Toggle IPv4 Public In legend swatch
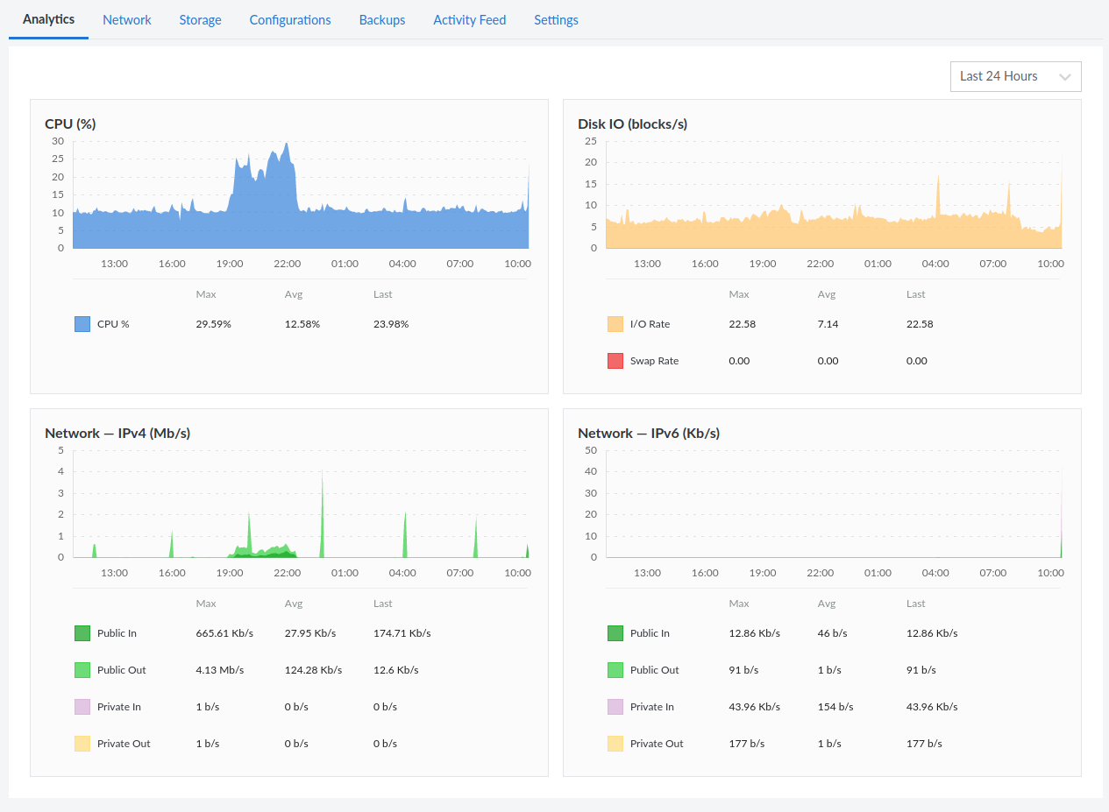Screen dimensions: 1109x812 (82, 633)
